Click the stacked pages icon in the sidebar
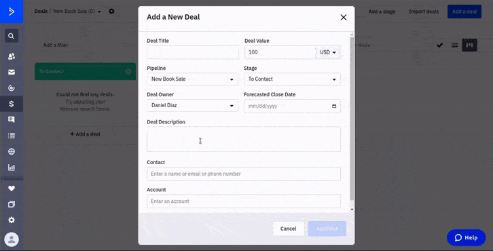Image resolution: width=493 pixels, height=251 pixels. click(x=12, y=204)
